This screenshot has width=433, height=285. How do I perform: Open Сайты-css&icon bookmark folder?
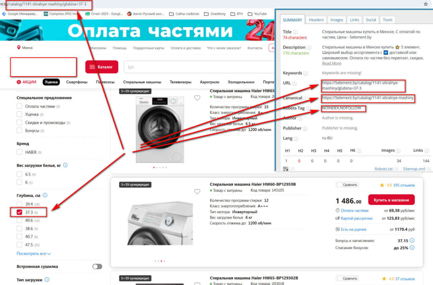184,14
